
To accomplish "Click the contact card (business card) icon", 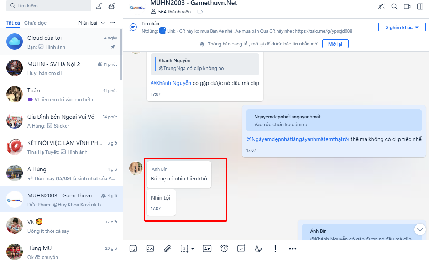I will (207, 249).
